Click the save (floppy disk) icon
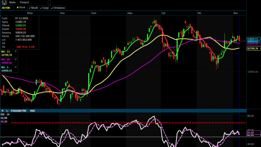 [4, 2]
